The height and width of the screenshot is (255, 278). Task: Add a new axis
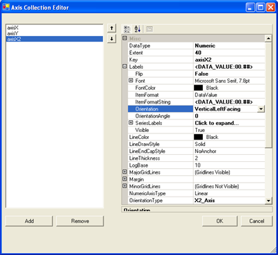pos(29,221)
